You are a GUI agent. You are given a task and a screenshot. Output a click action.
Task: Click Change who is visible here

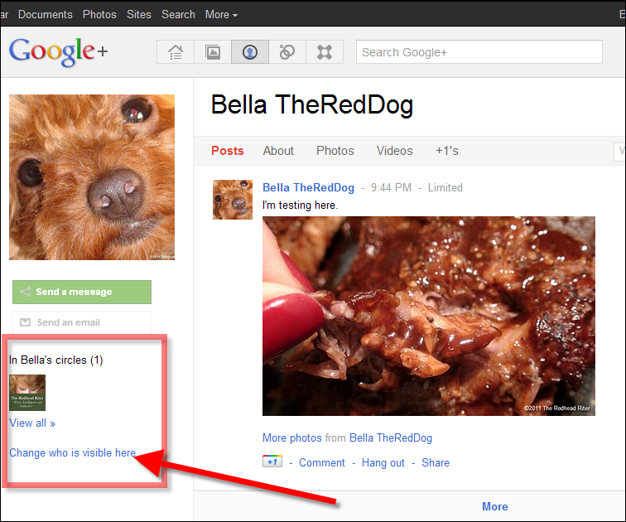72,453
